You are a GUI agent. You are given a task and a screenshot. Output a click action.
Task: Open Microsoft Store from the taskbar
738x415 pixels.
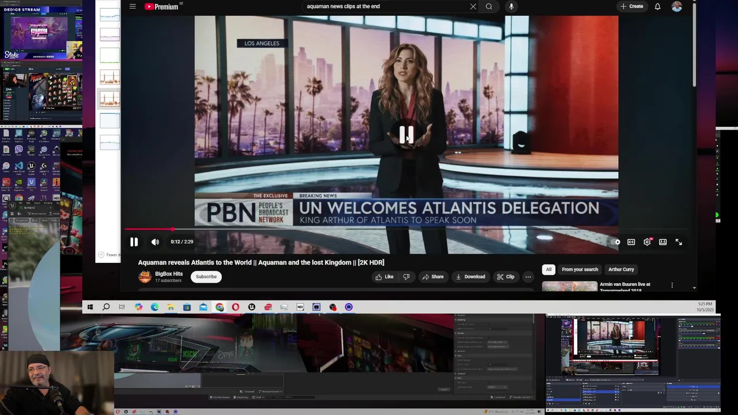point(187,307)
